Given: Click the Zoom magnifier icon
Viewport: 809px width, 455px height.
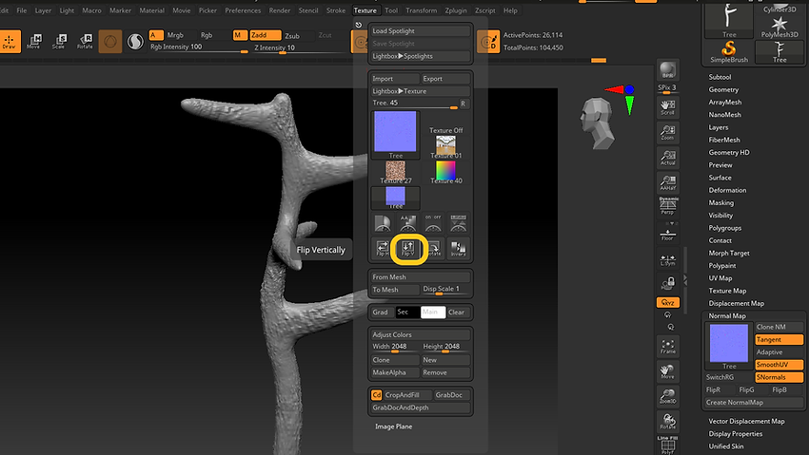Looking at the screenshot, I should coord(667,132).
